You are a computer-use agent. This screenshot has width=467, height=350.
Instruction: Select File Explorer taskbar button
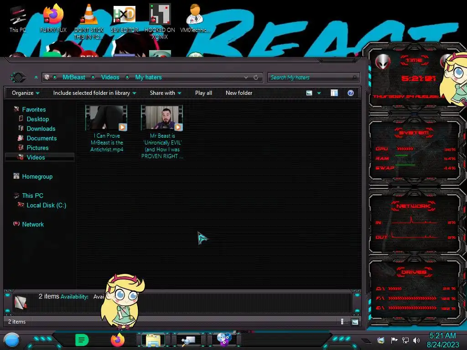pyautogui.click(x=153, y=340)
